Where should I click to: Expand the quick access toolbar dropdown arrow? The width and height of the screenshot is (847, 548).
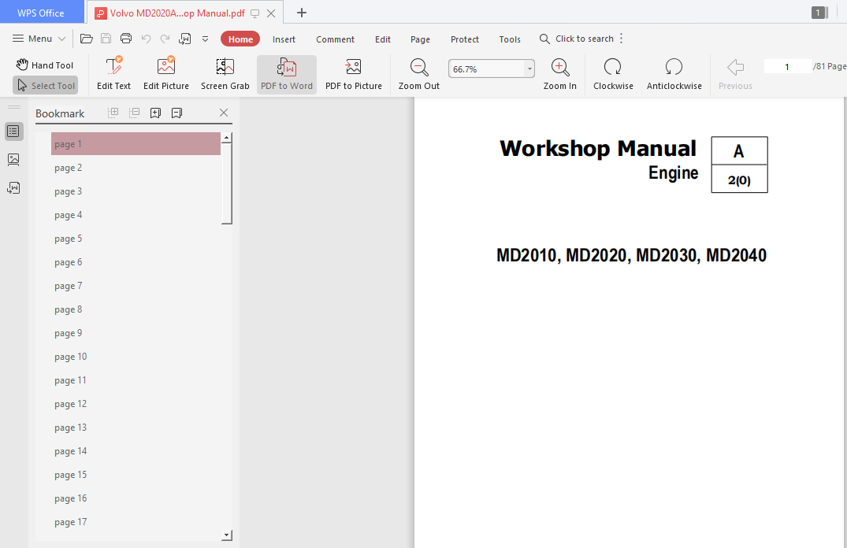tap(206, 39)
